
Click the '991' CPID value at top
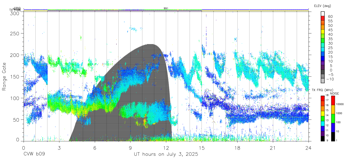[x=166, y=8]
